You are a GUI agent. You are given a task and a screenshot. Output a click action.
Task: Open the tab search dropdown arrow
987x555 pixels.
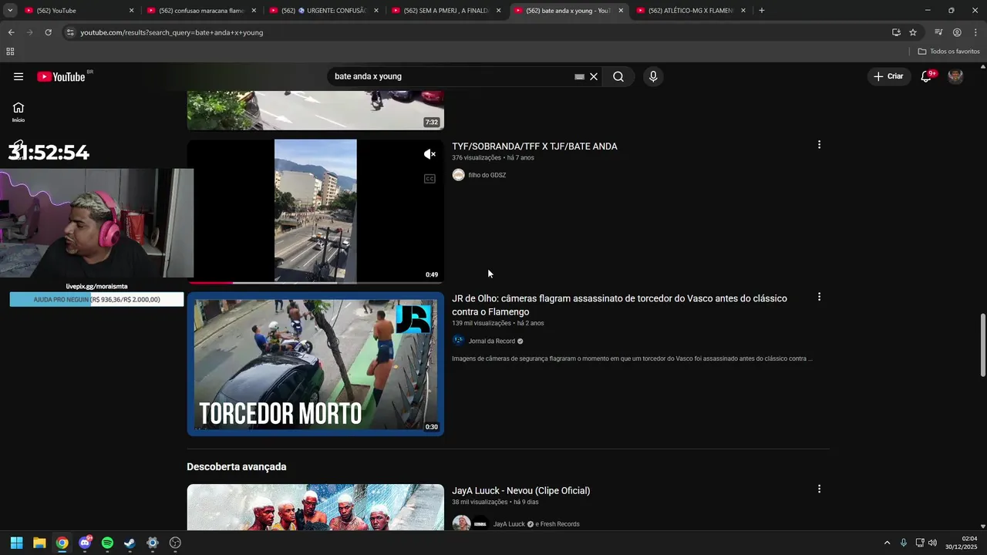[10, 11]
